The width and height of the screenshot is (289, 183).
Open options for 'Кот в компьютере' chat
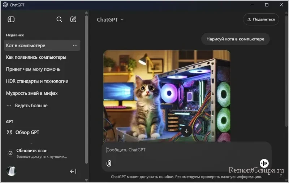click(75, 45)
